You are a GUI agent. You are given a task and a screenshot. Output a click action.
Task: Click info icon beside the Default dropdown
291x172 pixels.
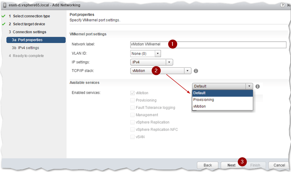[x=258, y=86]
